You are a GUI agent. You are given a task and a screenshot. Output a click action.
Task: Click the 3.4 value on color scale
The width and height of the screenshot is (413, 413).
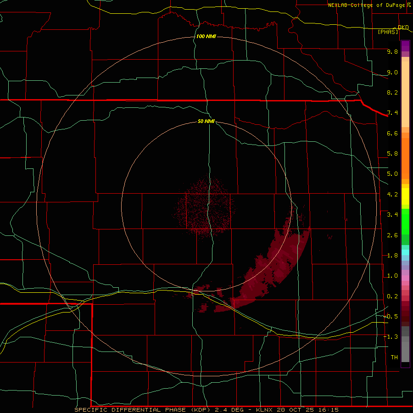(x=392, y=215)
